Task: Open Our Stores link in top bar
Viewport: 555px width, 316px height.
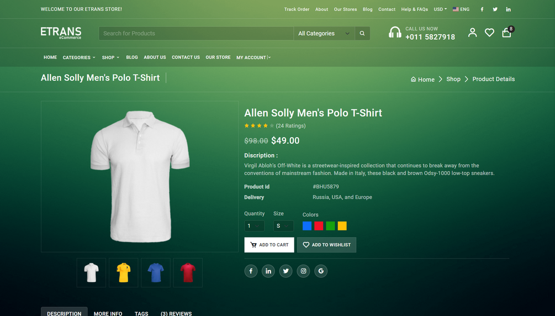Action: click(346, 9)
